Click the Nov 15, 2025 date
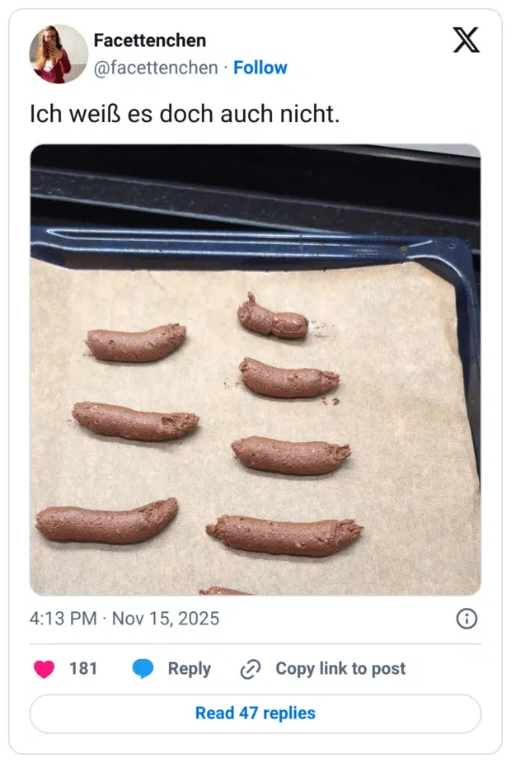Image resolution: width=511 pixels, height=763 pixels. (166, 619)
